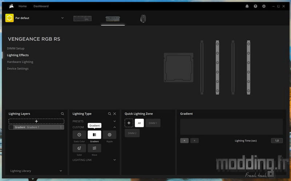The height and width of the screenshot is (181, 291).
Task: Select the Gradient 1 layer row
Action: click(x=36, y=127)
